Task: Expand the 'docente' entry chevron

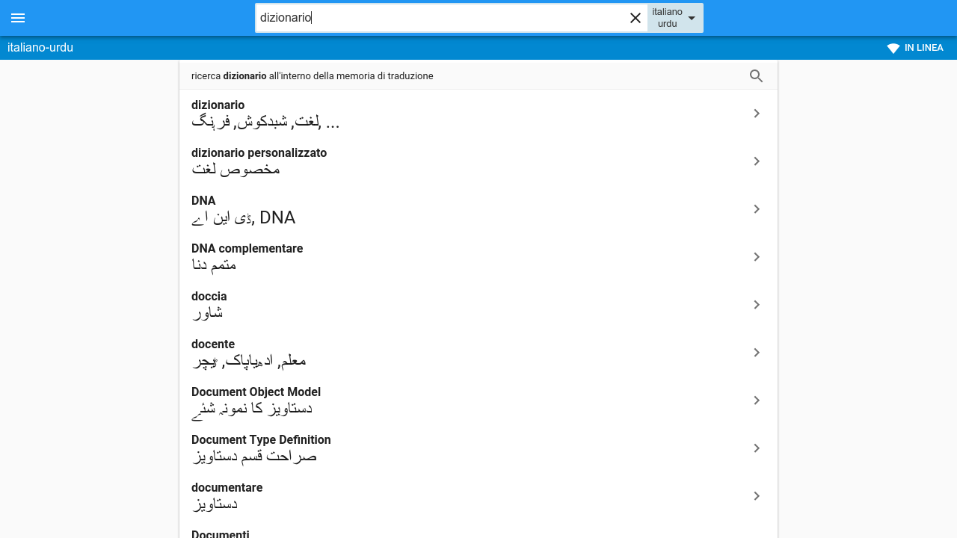Action: click(757, 353)
